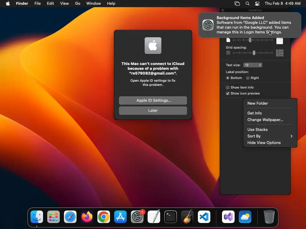Open the Background Items Added notification
The height and width of the screenshot is (229, 306).
click(x=250, y=25)
